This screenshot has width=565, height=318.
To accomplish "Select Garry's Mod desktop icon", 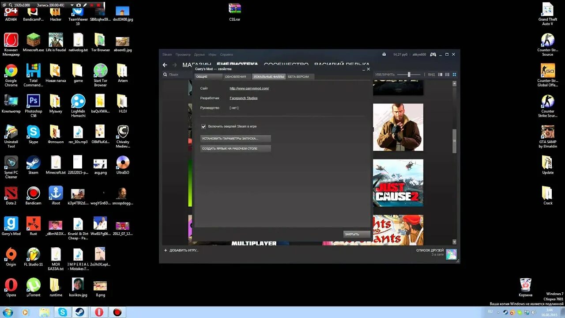I will pyautogui.click(x=11, y=226).
